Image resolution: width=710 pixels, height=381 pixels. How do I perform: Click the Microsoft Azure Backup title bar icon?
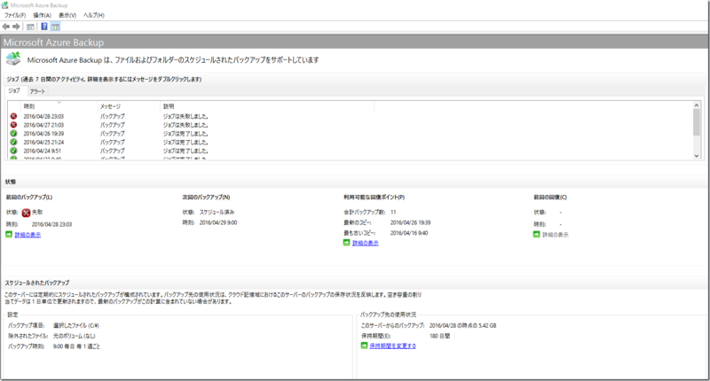pos(4,5)
